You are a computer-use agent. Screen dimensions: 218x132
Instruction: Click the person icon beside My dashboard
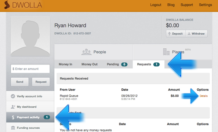[x=13, y=107]
